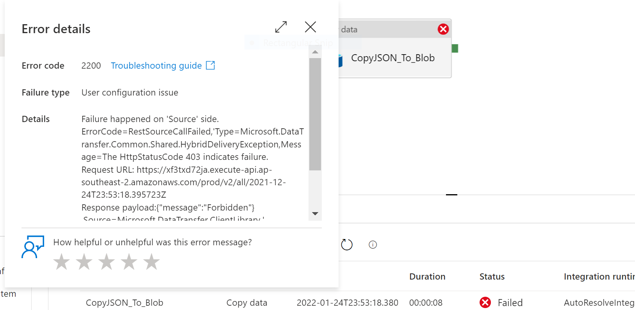Sort by the Status column header
635x310 pixels.
pyautogui.click(x=492, y=276)
